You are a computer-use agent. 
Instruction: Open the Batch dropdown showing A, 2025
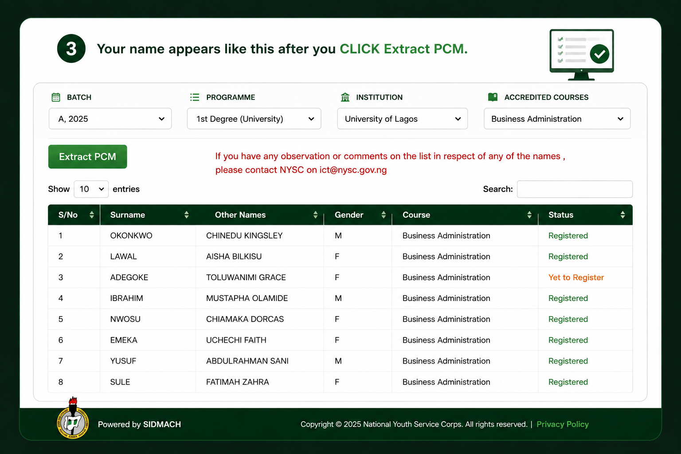(x=110, y=119)
